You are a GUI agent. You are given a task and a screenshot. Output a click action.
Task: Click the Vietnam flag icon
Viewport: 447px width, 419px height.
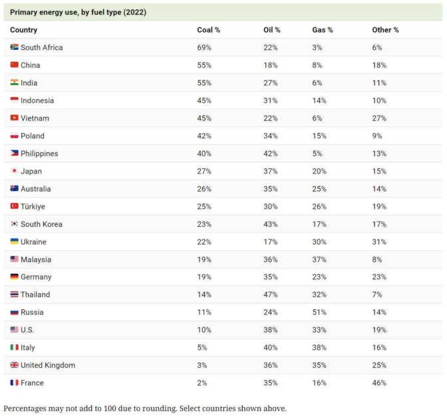coord(14,118)
